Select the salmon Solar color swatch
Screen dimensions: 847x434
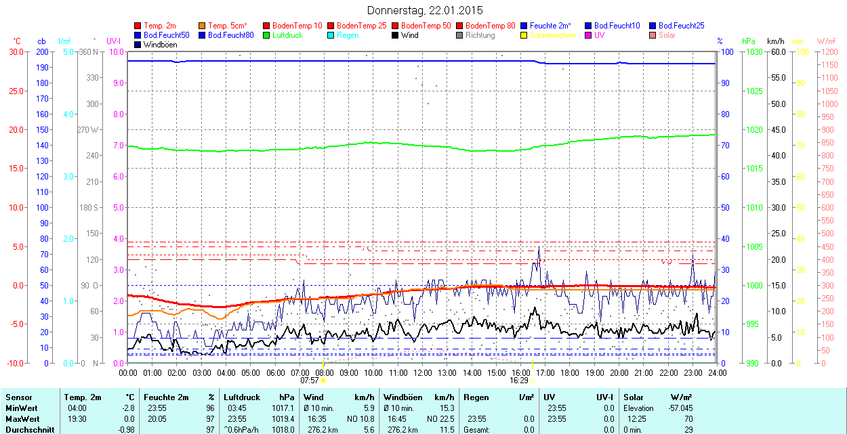tap(653, 35)
